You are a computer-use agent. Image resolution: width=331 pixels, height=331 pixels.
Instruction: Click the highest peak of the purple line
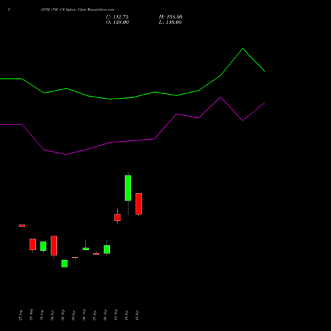[220, 97]
